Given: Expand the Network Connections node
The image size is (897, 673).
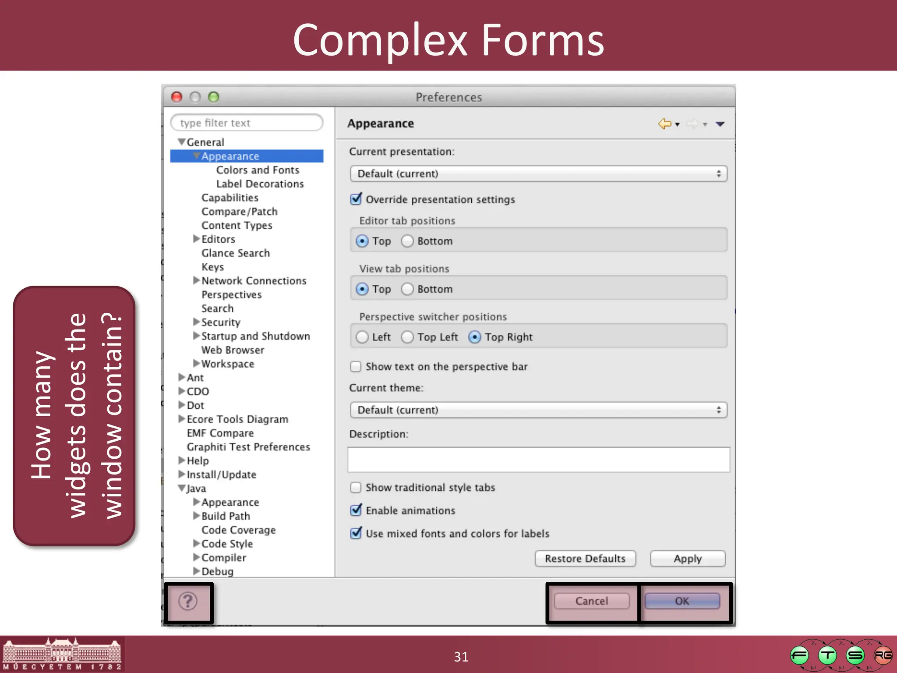Looking at the screenshot, I should (x=197, y=280).
